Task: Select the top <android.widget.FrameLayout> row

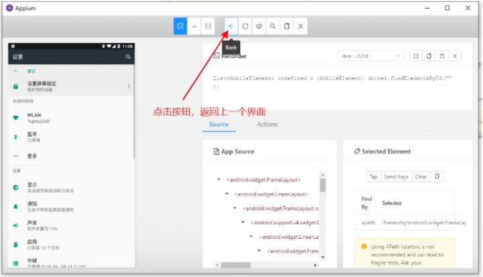Action: point(264,180)
